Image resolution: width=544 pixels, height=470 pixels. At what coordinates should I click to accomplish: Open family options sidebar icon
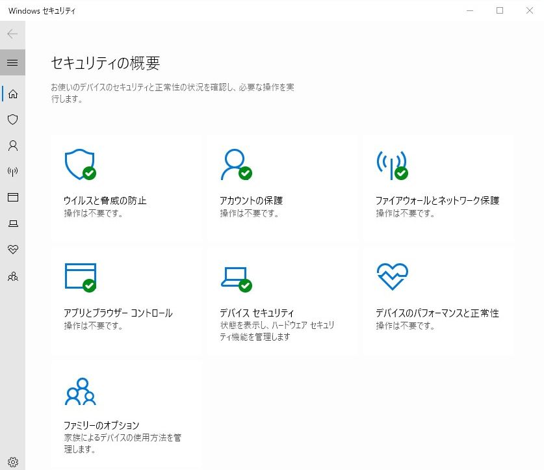click(12, 276)
